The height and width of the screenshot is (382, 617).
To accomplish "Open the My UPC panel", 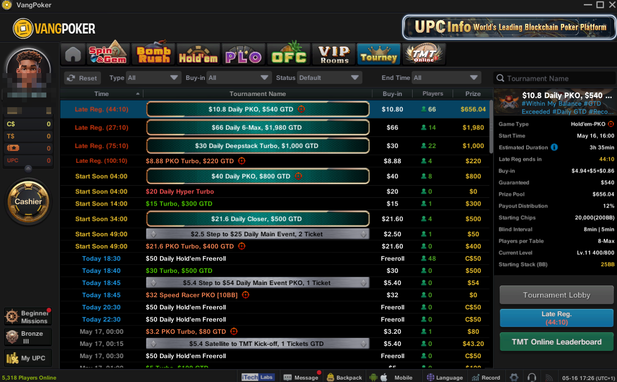I will [x=28, y=358].
